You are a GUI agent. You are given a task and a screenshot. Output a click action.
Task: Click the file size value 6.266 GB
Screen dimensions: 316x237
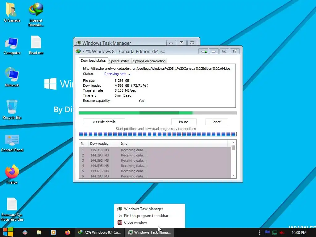coord(122,81)
